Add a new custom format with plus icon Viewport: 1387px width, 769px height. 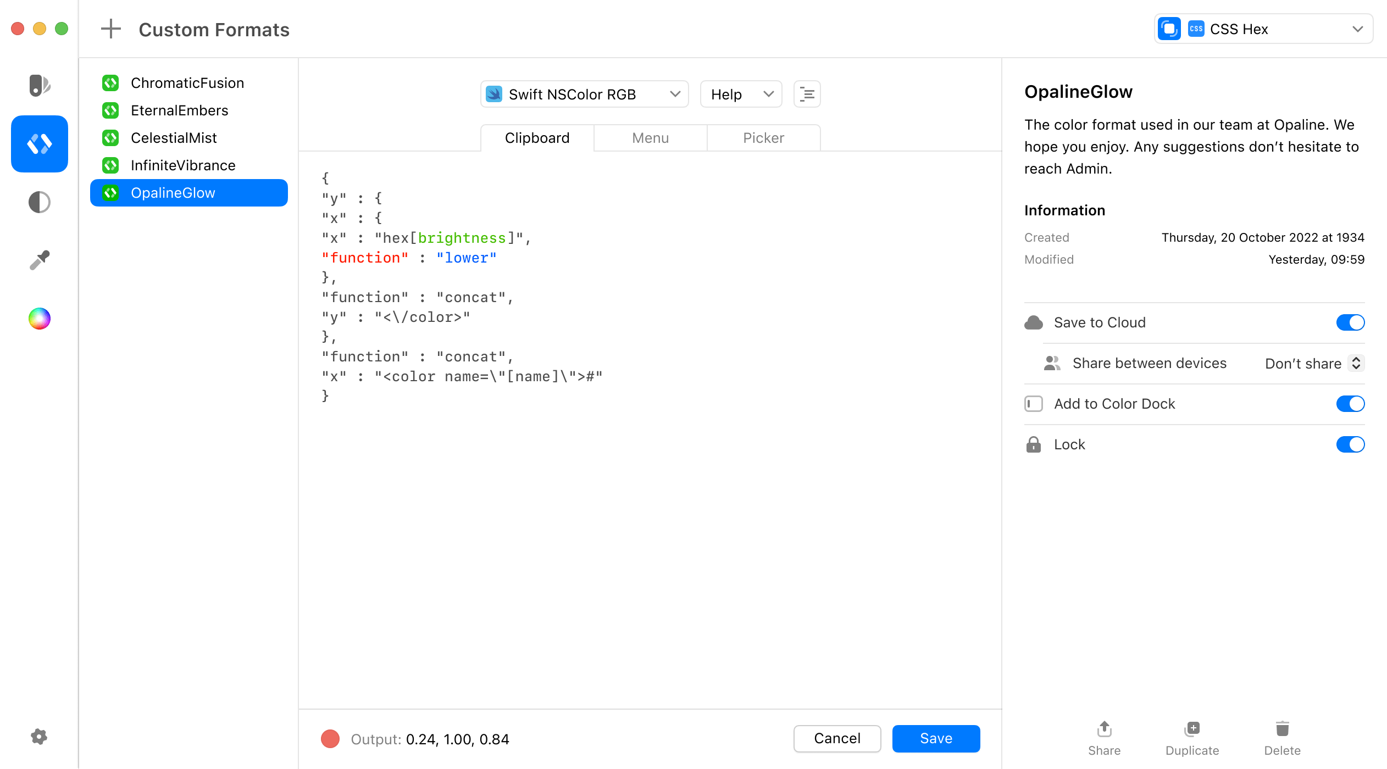[110, 29]
